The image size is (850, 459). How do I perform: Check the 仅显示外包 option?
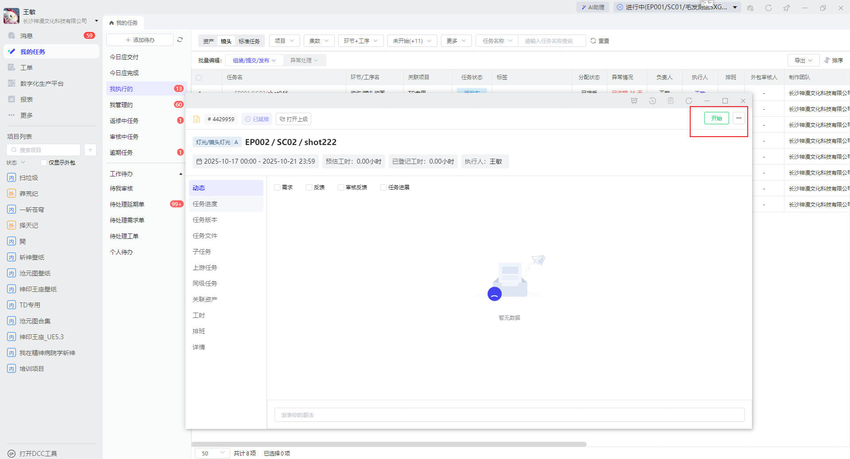(44, 163)
